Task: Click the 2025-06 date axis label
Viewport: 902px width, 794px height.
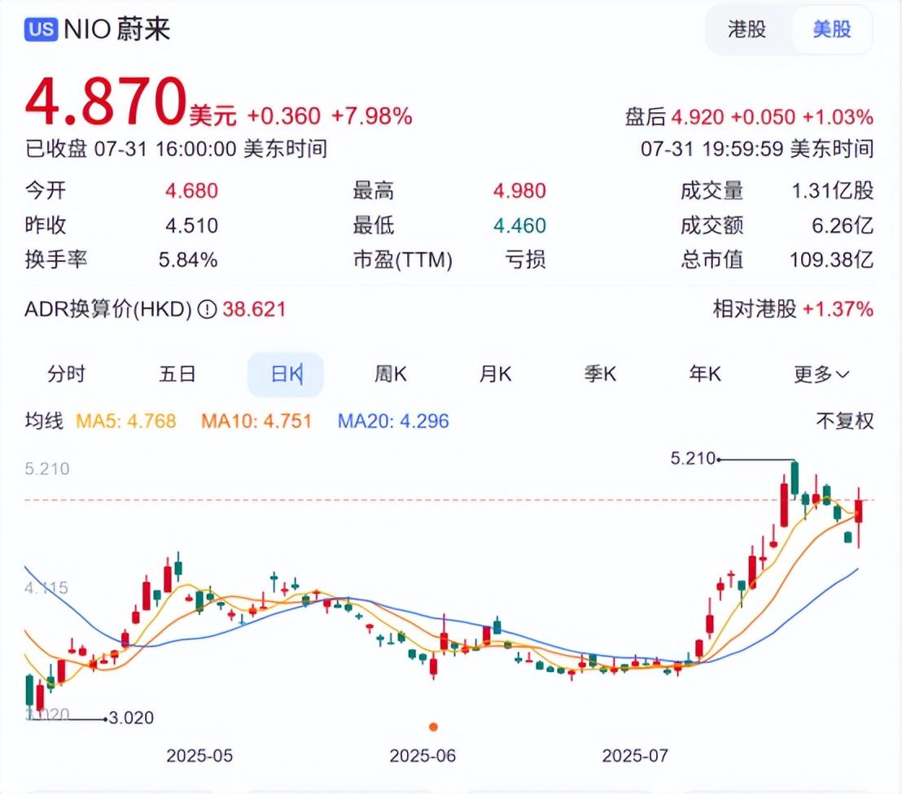Action: [x=423, y=756]
